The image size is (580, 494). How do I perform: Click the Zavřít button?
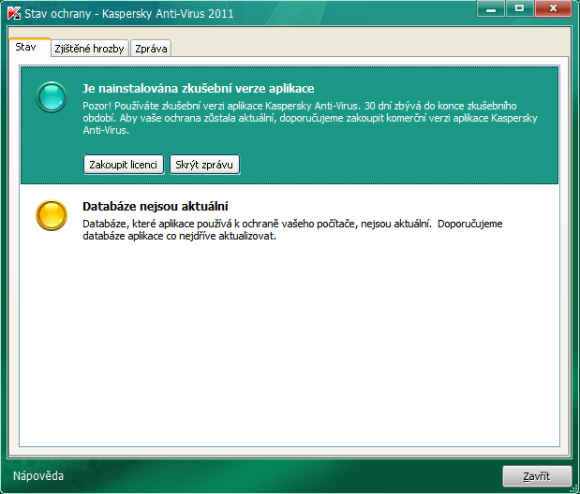coord(537,476)
